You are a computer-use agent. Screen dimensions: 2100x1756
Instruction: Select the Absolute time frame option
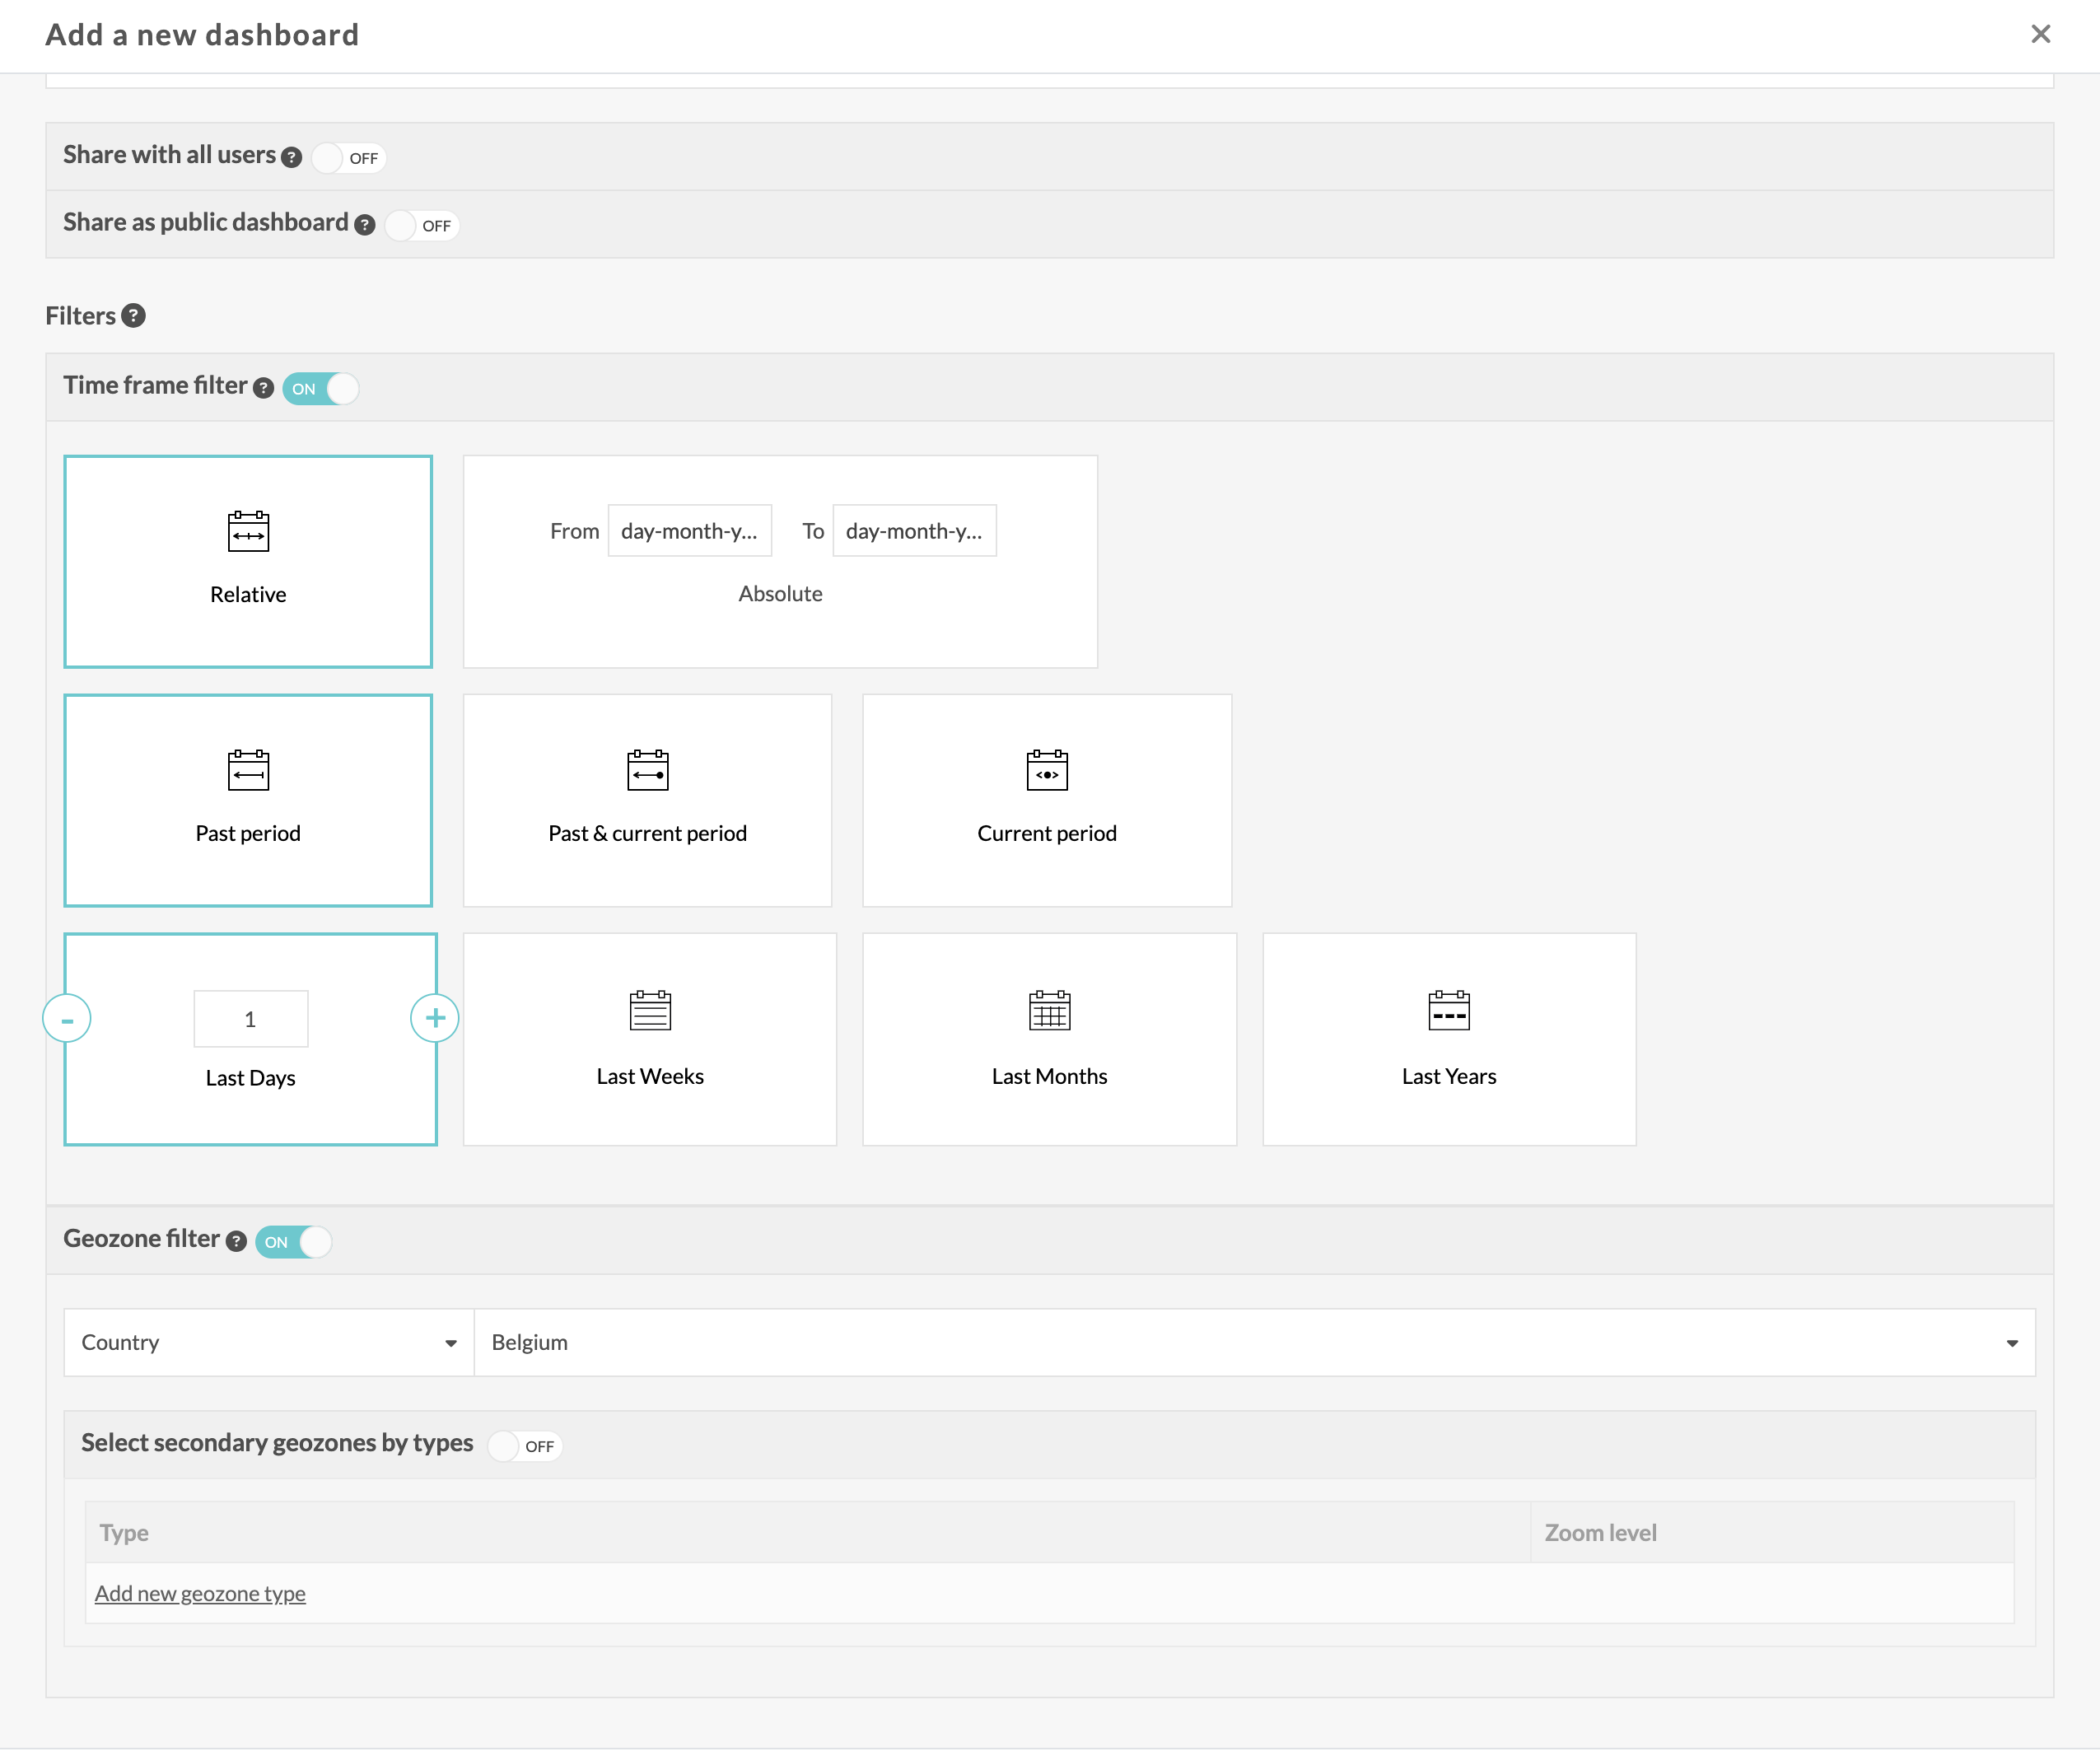tap(780, 593)
